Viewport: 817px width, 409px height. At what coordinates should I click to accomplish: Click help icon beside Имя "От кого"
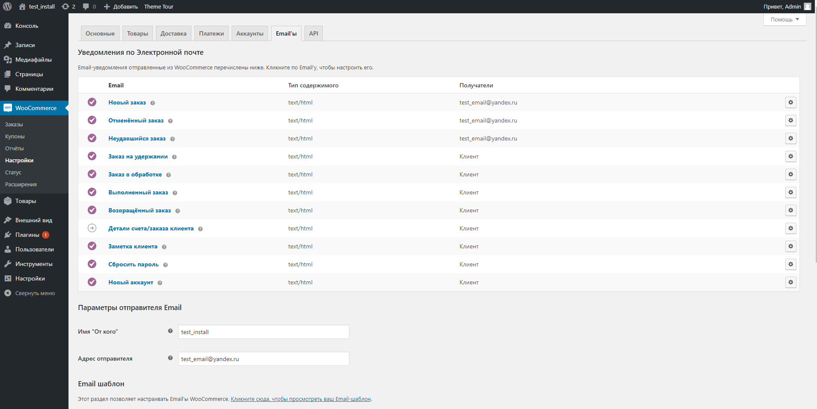pyautogui.click(x=170, y=331)
